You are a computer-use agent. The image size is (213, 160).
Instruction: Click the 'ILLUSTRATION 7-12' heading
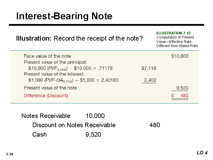pyautogui.click(x=174, y=33)
